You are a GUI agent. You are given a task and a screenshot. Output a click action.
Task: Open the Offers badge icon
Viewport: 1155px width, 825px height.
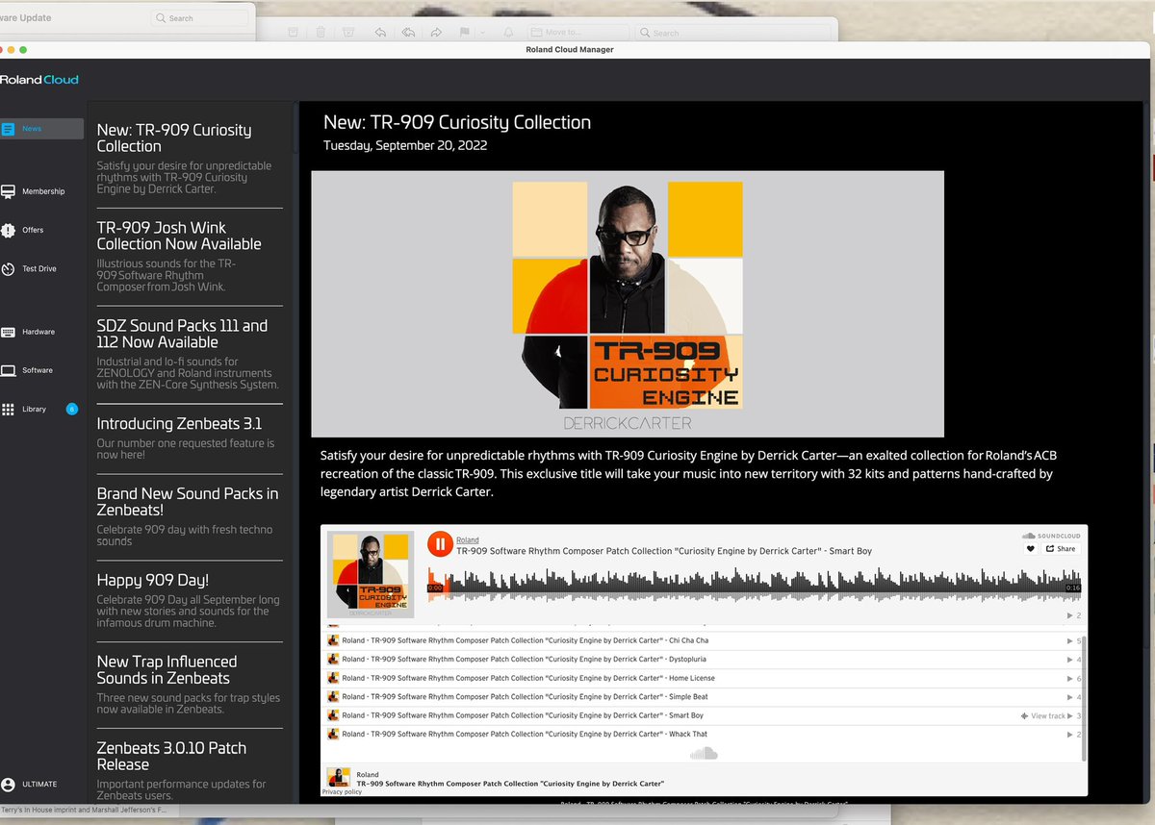pos(8,230)
